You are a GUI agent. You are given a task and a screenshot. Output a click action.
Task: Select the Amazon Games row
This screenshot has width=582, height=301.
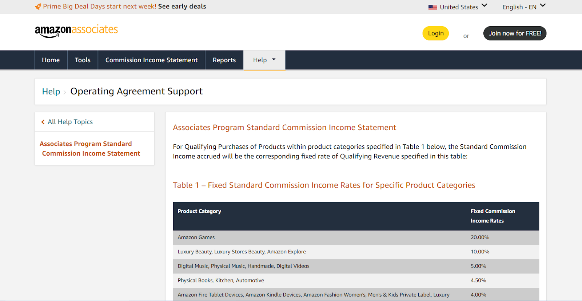click(x=356, y=237)
